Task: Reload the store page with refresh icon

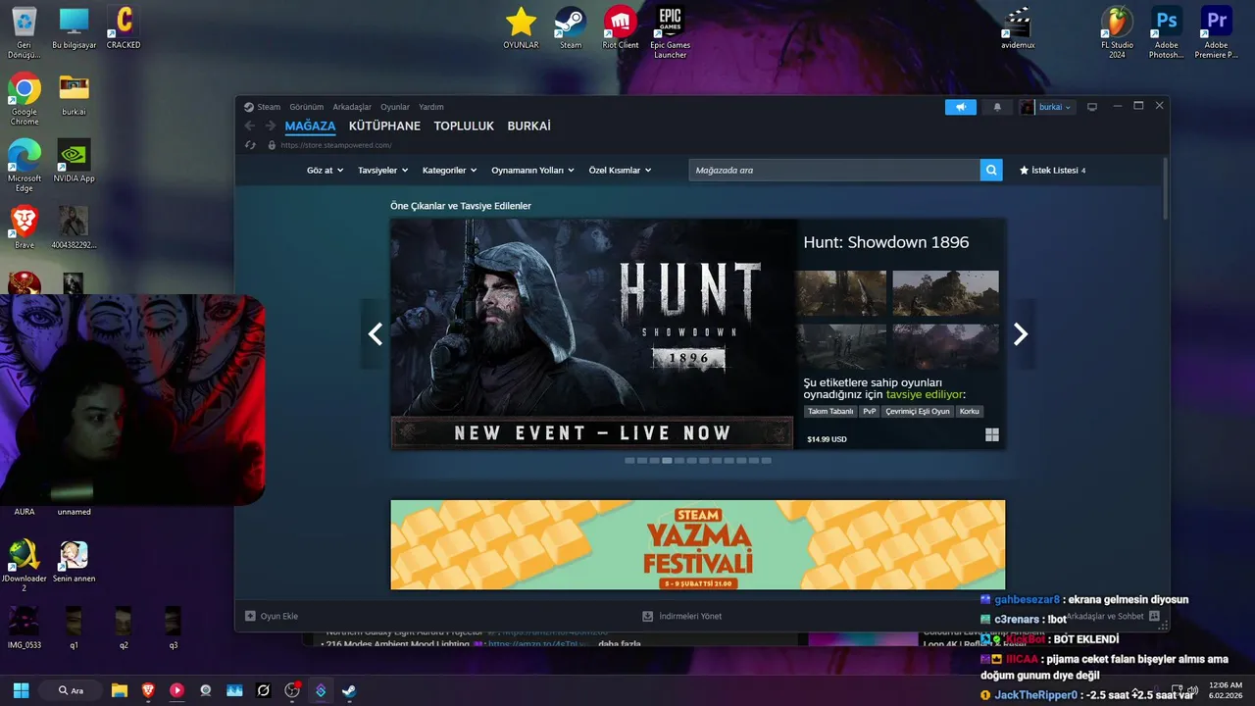Action: (250, 145)
